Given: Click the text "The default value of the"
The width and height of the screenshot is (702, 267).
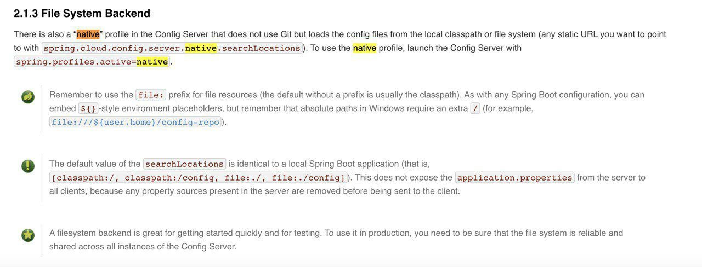Looking at the screenshot, I should coord(95,164).
